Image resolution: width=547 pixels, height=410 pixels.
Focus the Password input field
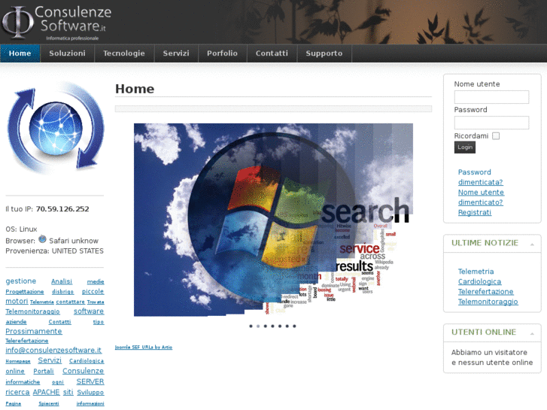click(491, 123)
